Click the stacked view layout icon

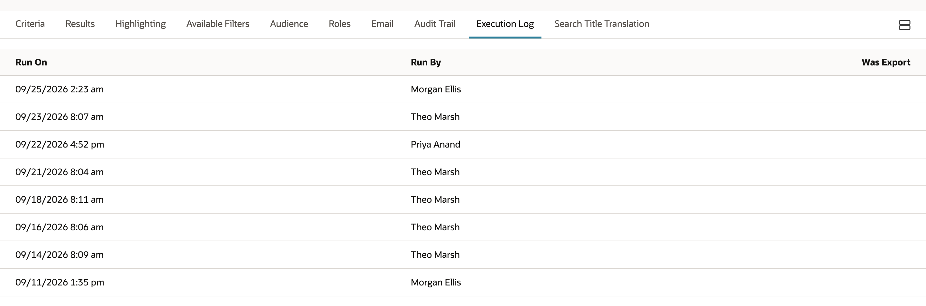(x=904, y=25)
